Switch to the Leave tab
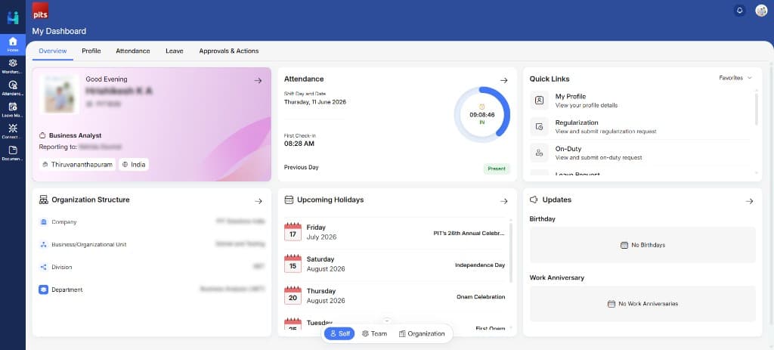This screenshot has height=350, width=774. (175, 51)
